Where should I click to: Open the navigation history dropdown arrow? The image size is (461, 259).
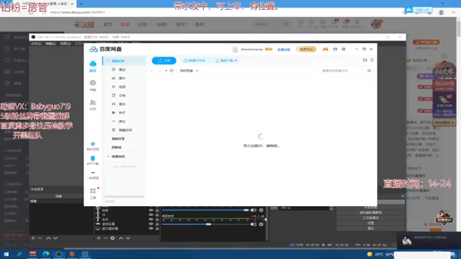click(x=166, y=71)
